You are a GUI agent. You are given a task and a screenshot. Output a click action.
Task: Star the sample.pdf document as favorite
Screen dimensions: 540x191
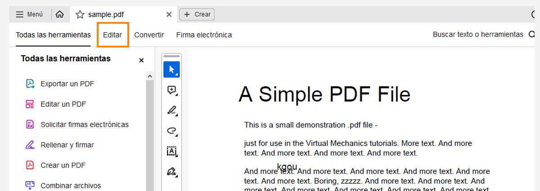tap(80, 14)
